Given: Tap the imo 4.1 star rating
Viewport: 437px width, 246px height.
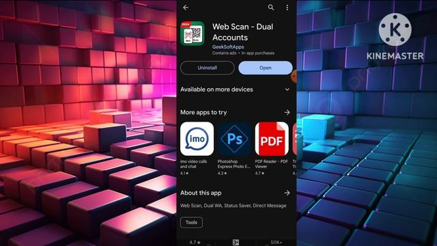Looking at the screenshot, I should coord(184,173).
